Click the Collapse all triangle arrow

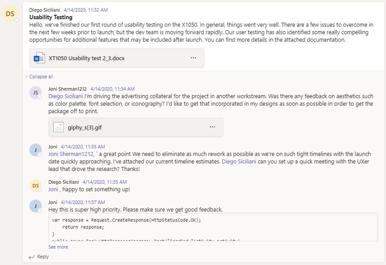[x=26, y=77]
